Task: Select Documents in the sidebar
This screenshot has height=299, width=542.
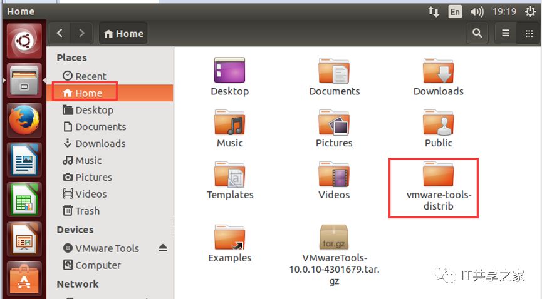Action: 110,127
